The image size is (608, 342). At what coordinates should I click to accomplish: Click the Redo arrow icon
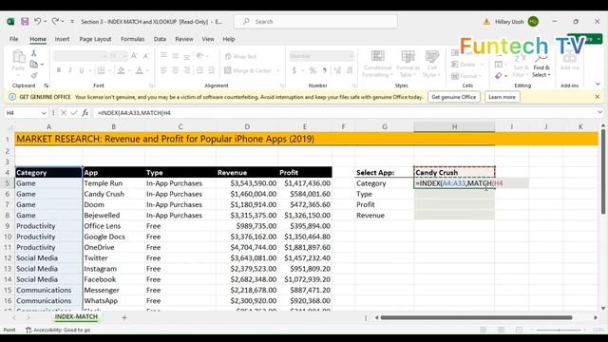(x=55, y=22)
